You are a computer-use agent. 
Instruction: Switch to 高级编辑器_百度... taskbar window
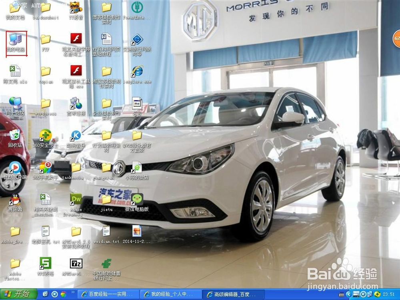[x=234, y=294]
